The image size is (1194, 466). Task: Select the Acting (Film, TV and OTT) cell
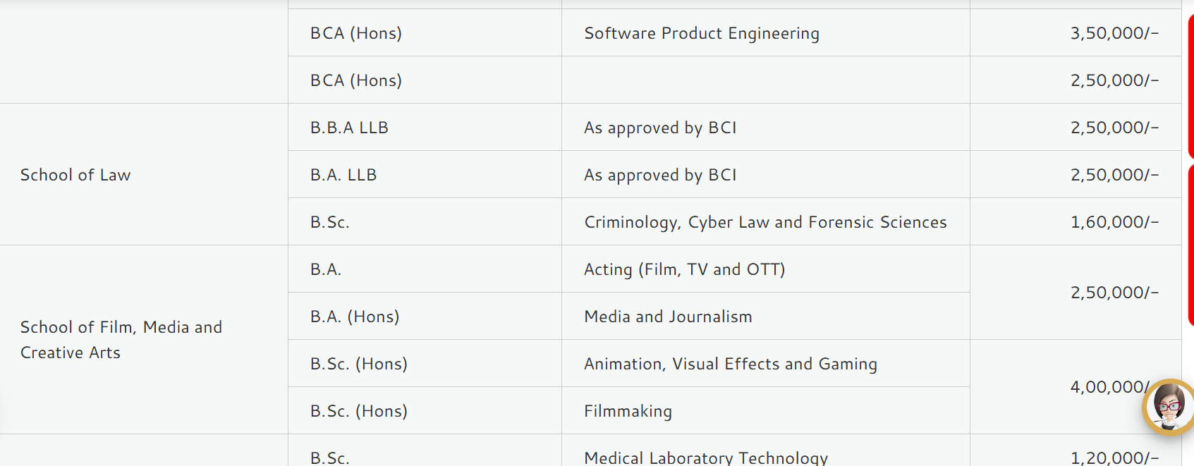[684, 269]
